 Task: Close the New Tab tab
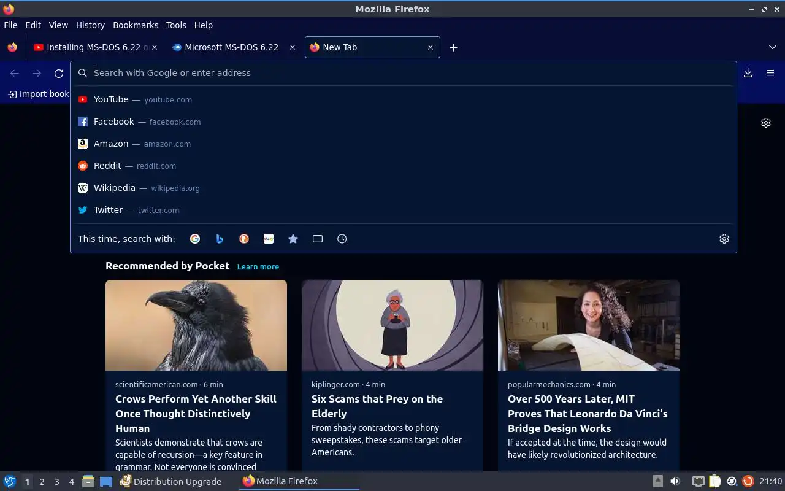tap(431, 47)
